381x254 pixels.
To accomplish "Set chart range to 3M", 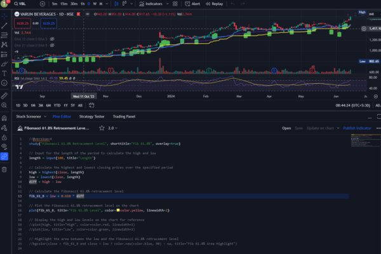I will click(41, 105).
